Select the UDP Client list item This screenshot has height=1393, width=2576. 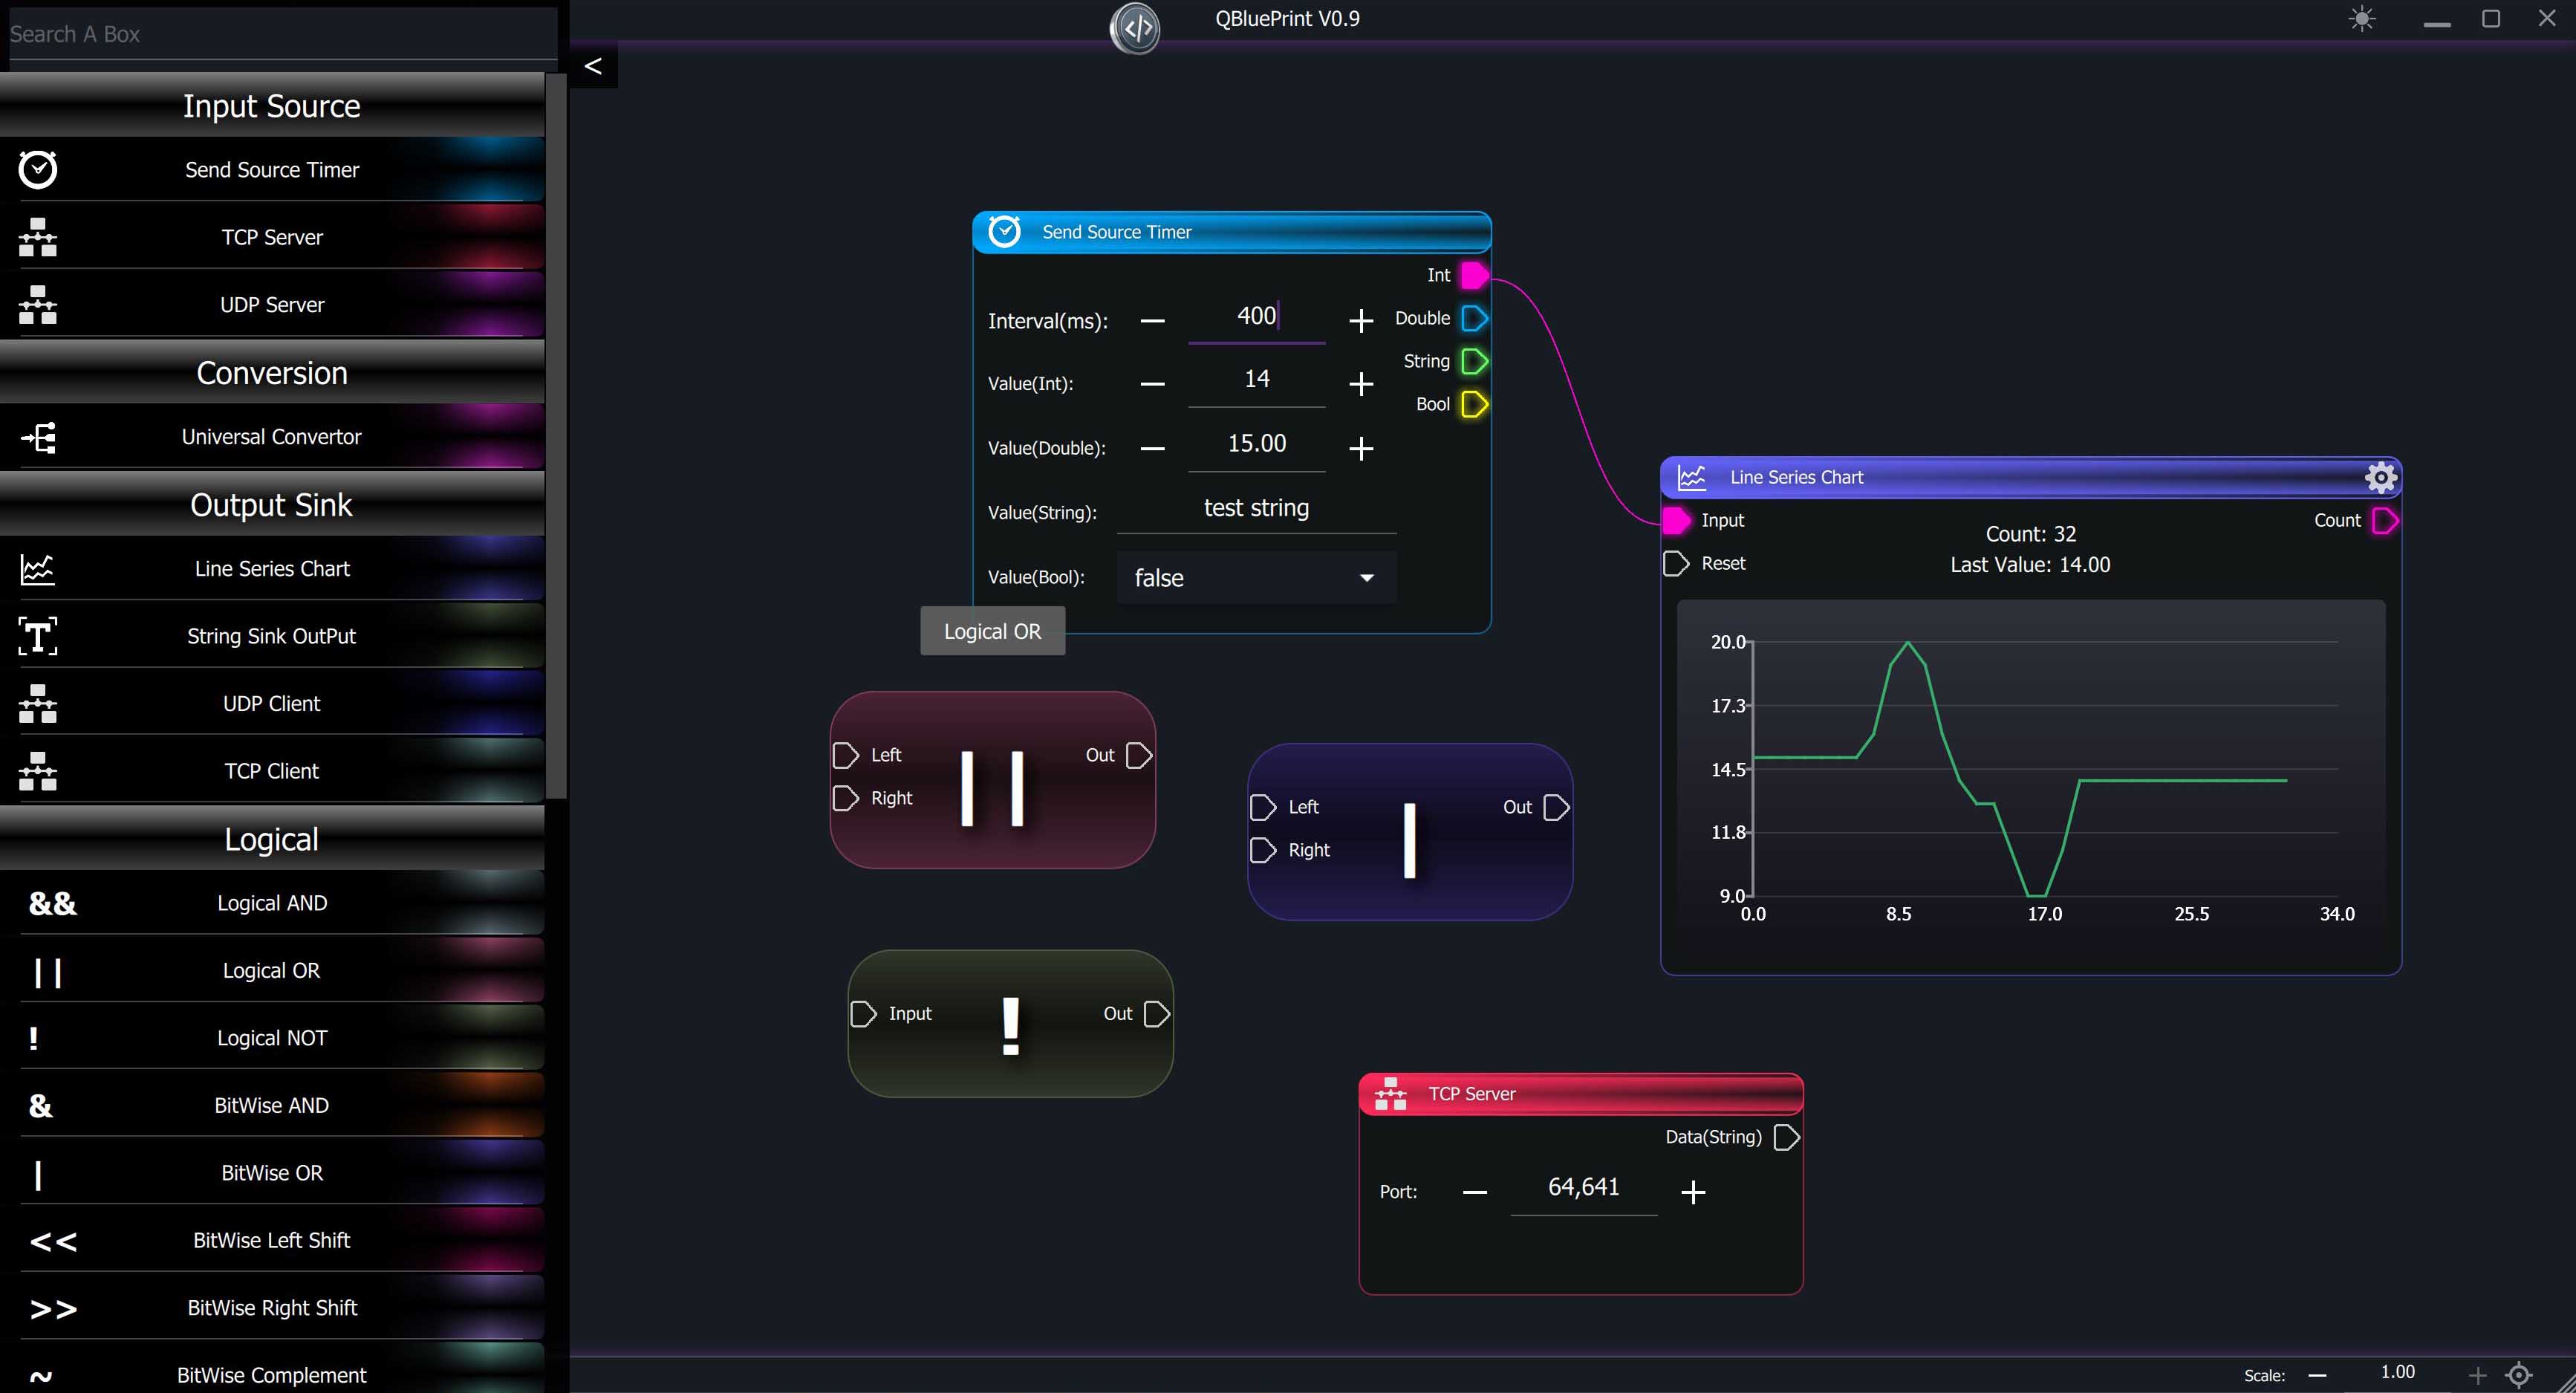coord(271,704)
